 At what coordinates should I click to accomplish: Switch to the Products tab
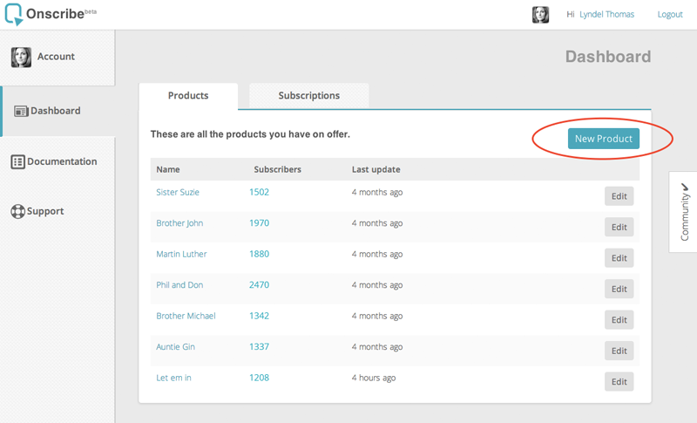click(188, 96)
